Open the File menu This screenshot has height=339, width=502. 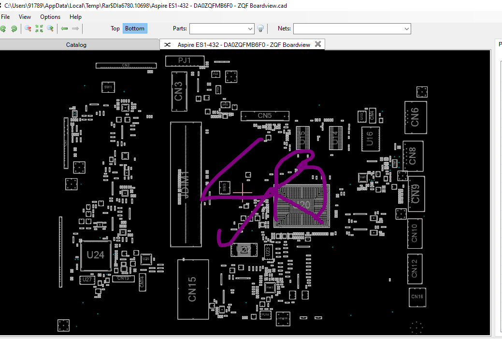click(x=5, y=17)
